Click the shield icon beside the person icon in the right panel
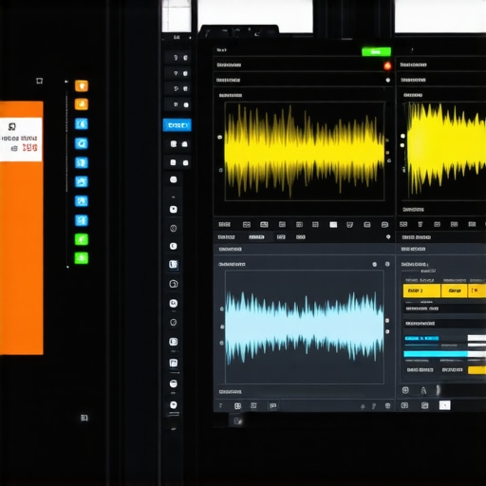Image resolution: width=486 pixels, height=486 pixels. [x=405, y=390]
